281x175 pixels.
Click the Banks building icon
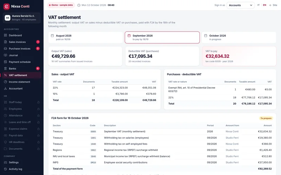5,69
